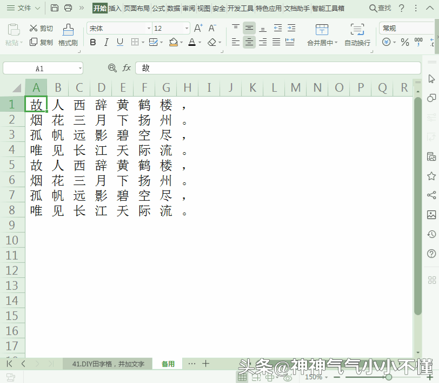Image resolution: width=439 pixels, height=383 pixels.
Task: Open the Data (数据) tab
Action: [174, 9]
